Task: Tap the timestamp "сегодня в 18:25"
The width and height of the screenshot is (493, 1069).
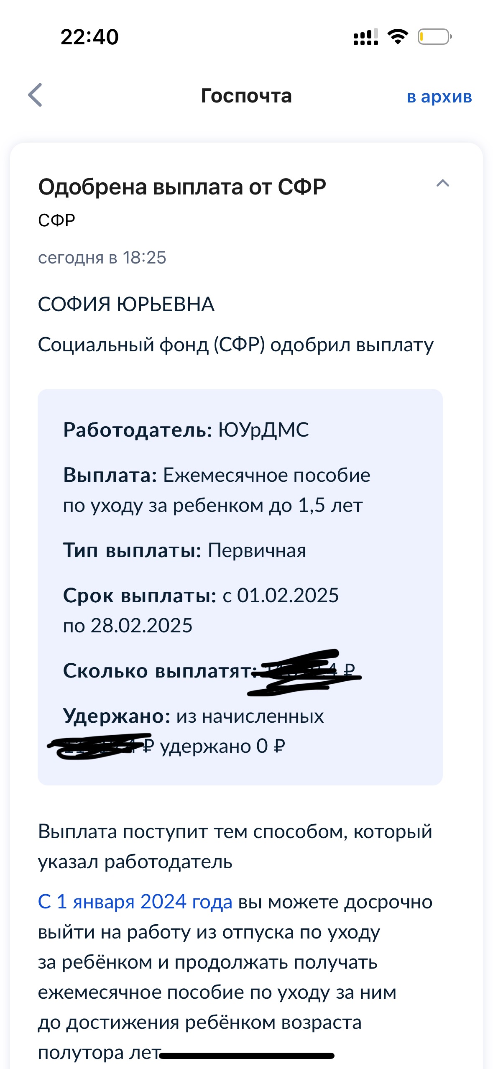Action: [x=102, y=258]
